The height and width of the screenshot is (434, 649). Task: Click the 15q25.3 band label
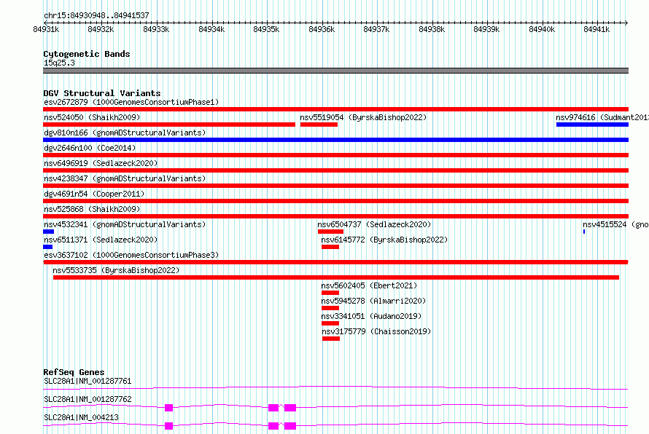point(59,63)
